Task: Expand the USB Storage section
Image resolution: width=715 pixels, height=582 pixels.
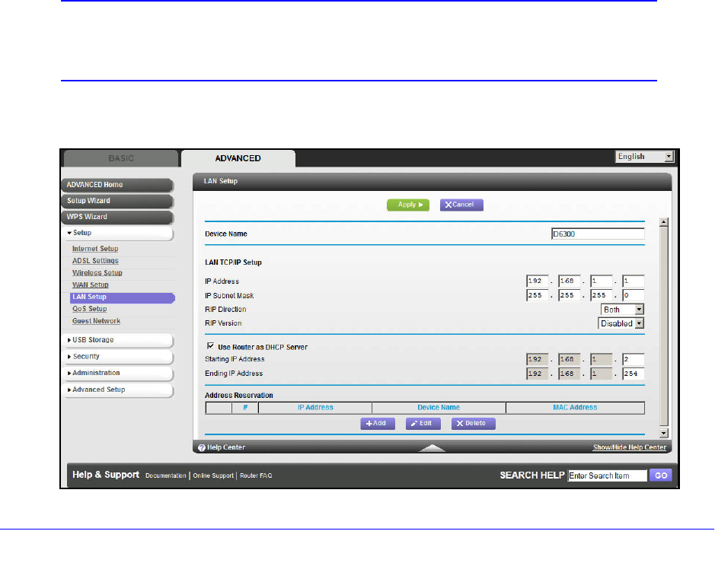Action: [119, 340]
